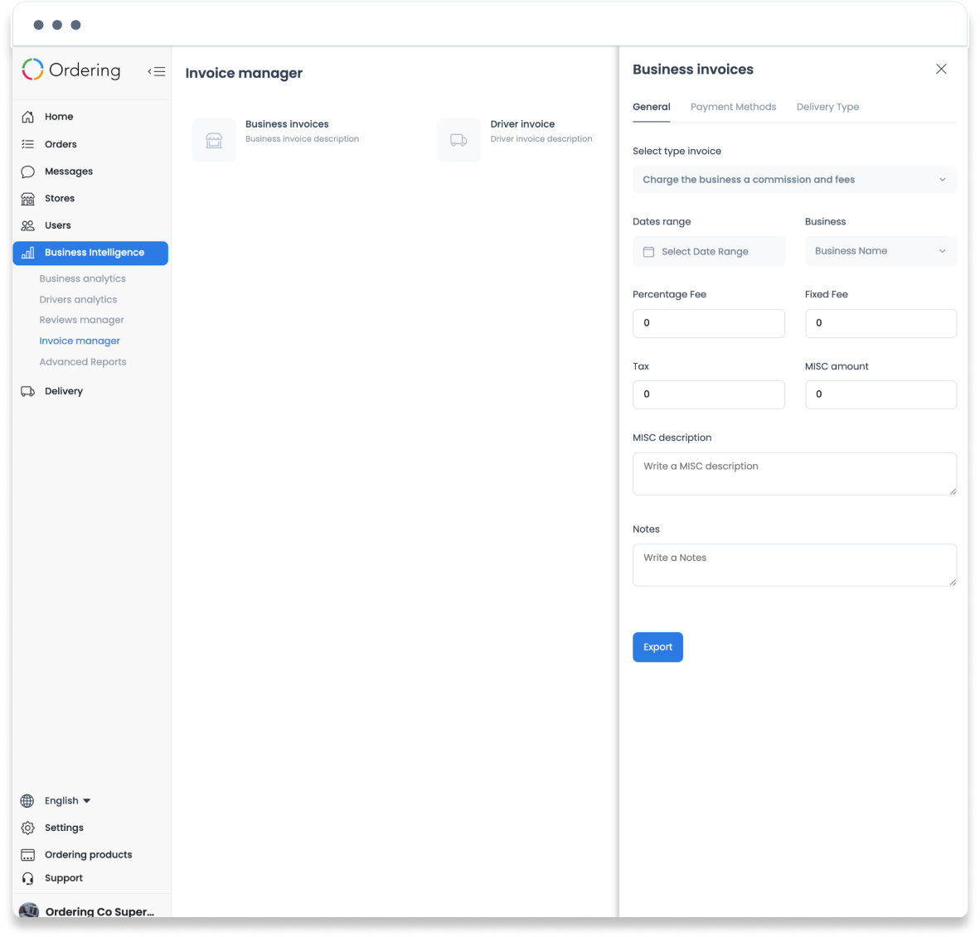The height and width of the screenshot is (937, 980).
Task: Open the English language dropdown
Action: click(x=67, y=801)
